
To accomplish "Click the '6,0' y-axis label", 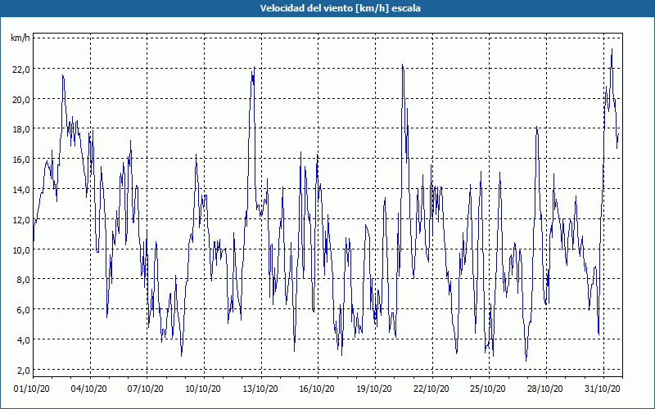I will tap(23, 310).
